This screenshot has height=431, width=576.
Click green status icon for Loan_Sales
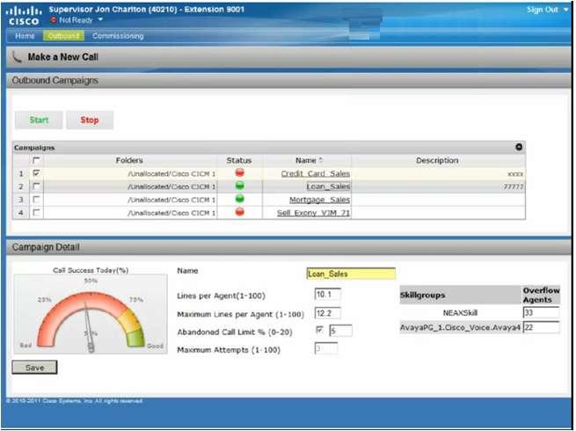[239, 186]
